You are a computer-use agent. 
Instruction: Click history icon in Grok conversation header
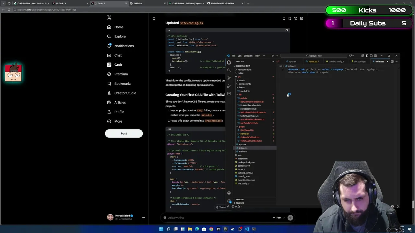(296, 18)
